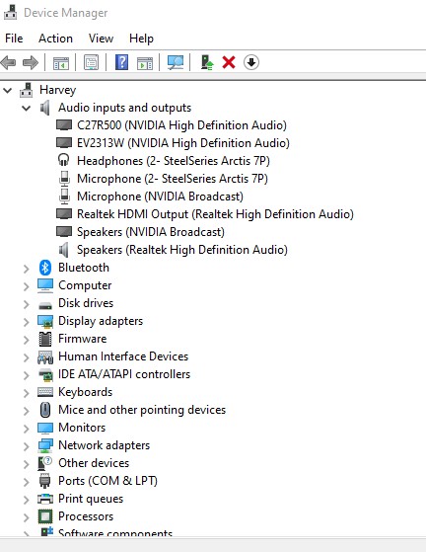This screenshot has width=426, height=552.
Task: Open the View menu
Action: click(101, 39)
